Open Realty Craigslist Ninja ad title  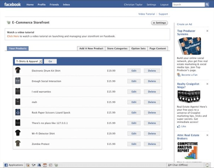(188, 85)
